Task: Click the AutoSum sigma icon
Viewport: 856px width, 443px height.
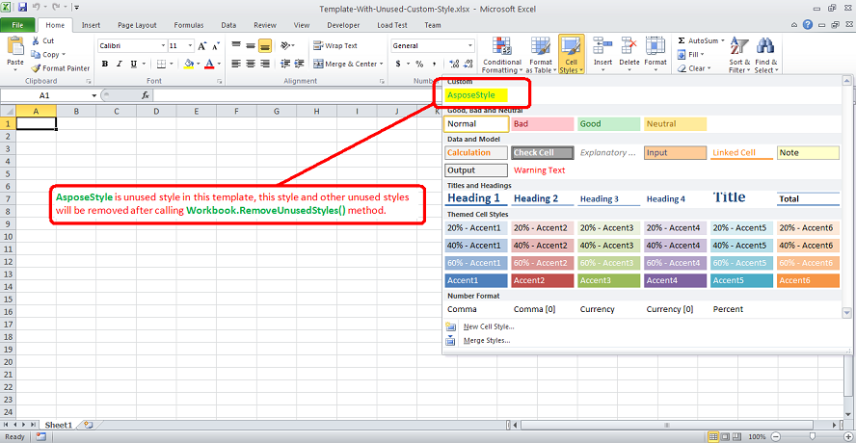Action: click(682, 41)
